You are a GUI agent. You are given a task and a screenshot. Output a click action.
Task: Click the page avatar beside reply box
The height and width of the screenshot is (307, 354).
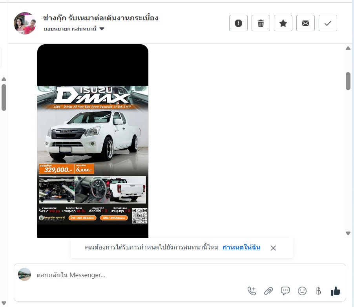24,274
